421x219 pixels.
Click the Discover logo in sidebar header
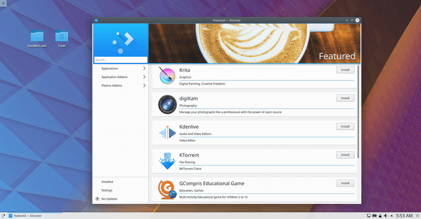click(x=123, y=43)
